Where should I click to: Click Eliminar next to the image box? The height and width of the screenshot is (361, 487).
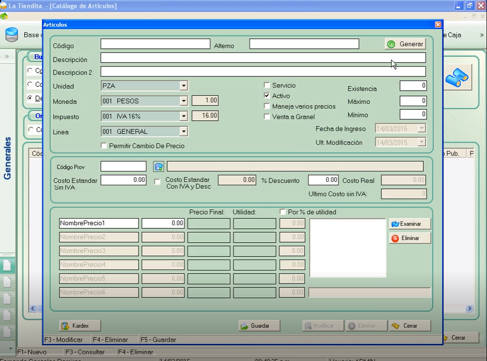click(409, 238)
